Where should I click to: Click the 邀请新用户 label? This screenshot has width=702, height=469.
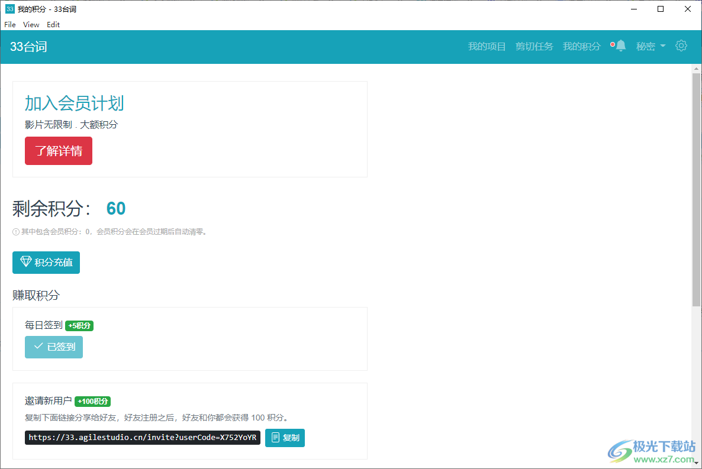tap(49, 401)
